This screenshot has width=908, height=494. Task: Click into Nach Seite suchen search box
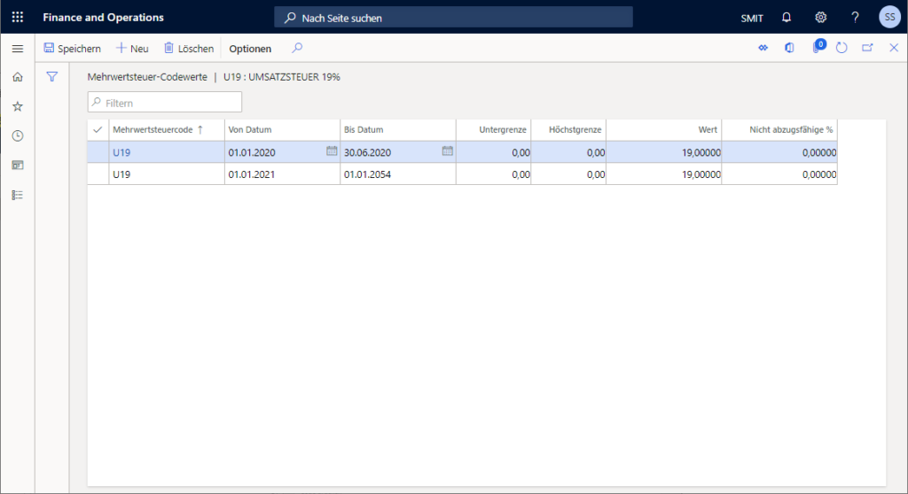tap(453, 18)
